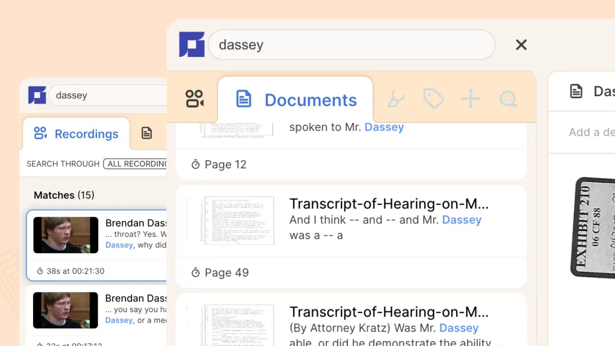The image size is (615, 346).
Task: Click the search field containing dassey in the front window
Action: click(351, 44)
